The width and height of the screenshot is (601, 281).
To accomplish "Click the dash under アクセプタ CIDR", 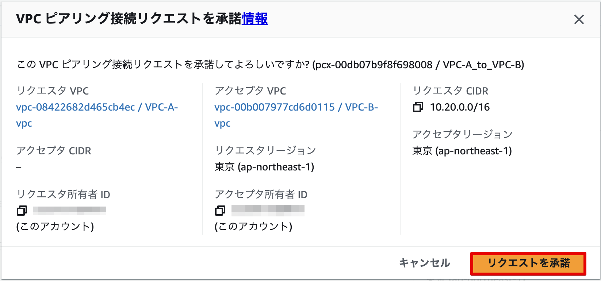I will [x=18, y=167].
